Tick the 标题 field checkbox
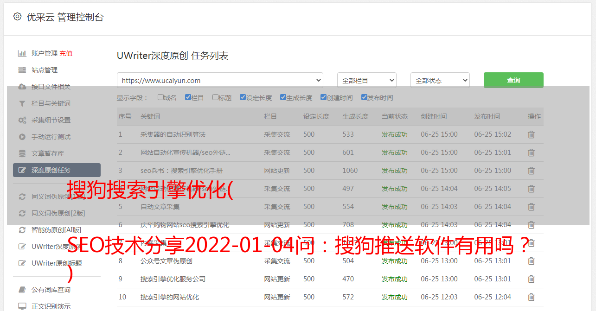The image size is (596, 311). click(x=215, y=97)
